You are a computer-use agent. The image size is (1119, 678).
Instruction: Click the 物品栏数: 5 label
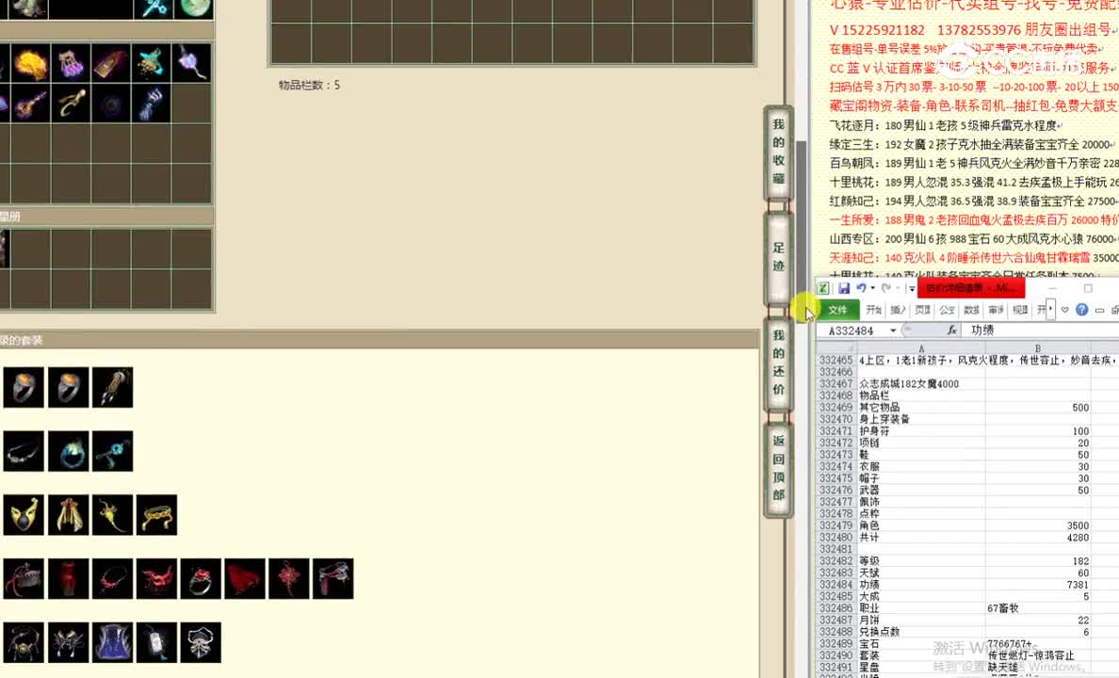pyautogui.click(x=309, y=85)
